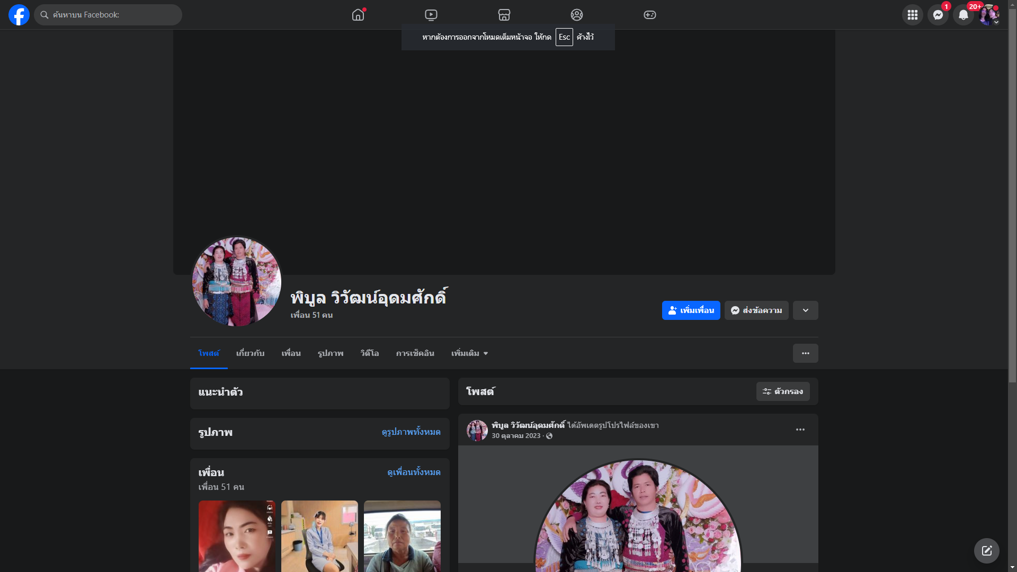This screenshot has height=572, width=1017.
Task: Expand the เพิ่มเติม tab dropdown
Action: pos(469,353)
